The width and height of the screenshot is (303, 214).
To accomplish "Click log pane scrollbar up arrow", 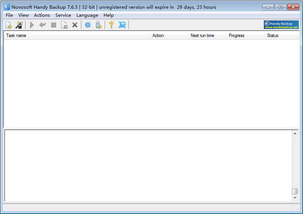I will point(295,133).
